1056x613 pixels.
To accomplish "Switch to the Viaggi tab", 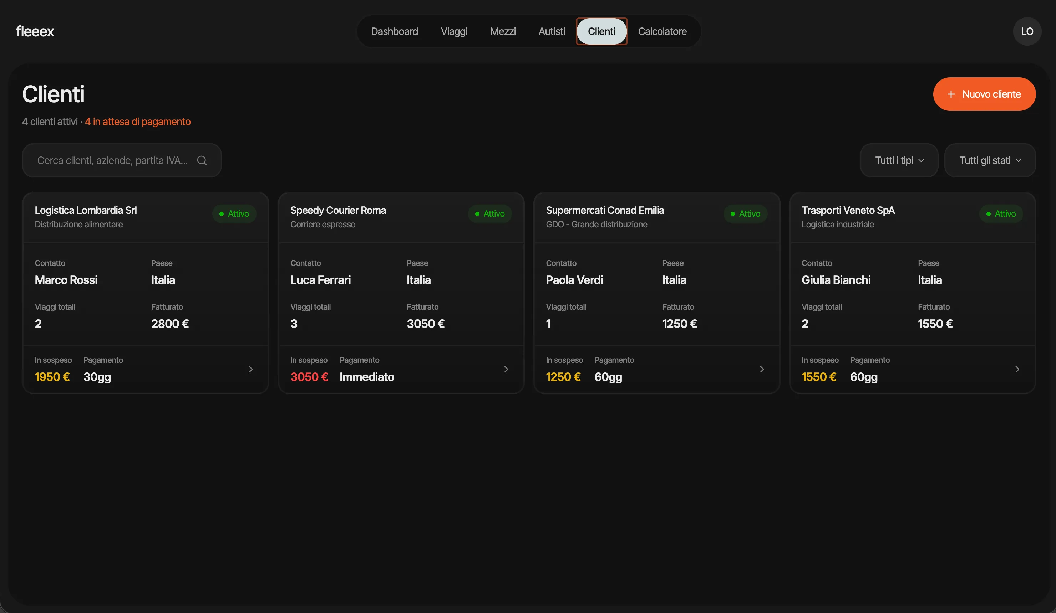I will (x=454, y=31).
